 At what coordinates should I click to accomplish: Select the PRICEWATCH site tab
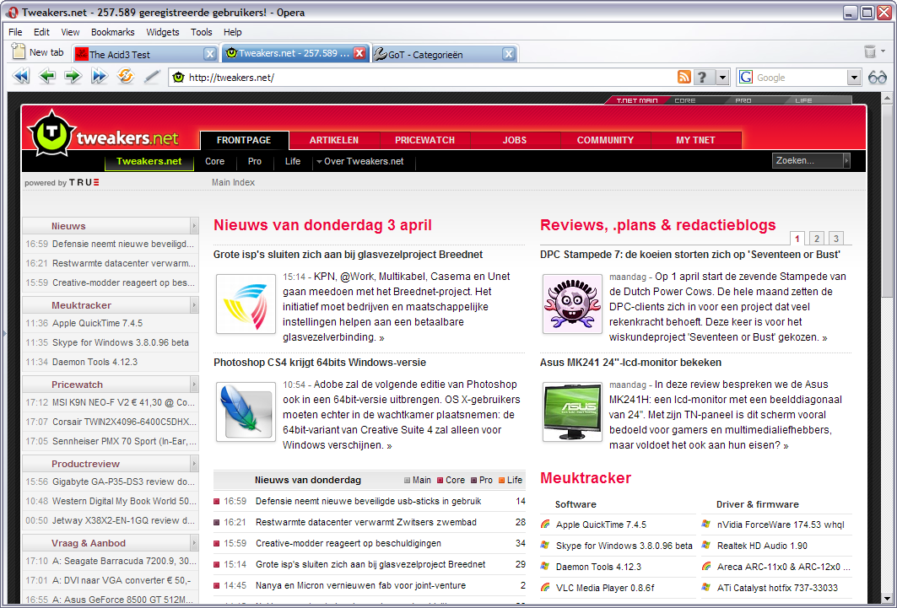(424, 140)
